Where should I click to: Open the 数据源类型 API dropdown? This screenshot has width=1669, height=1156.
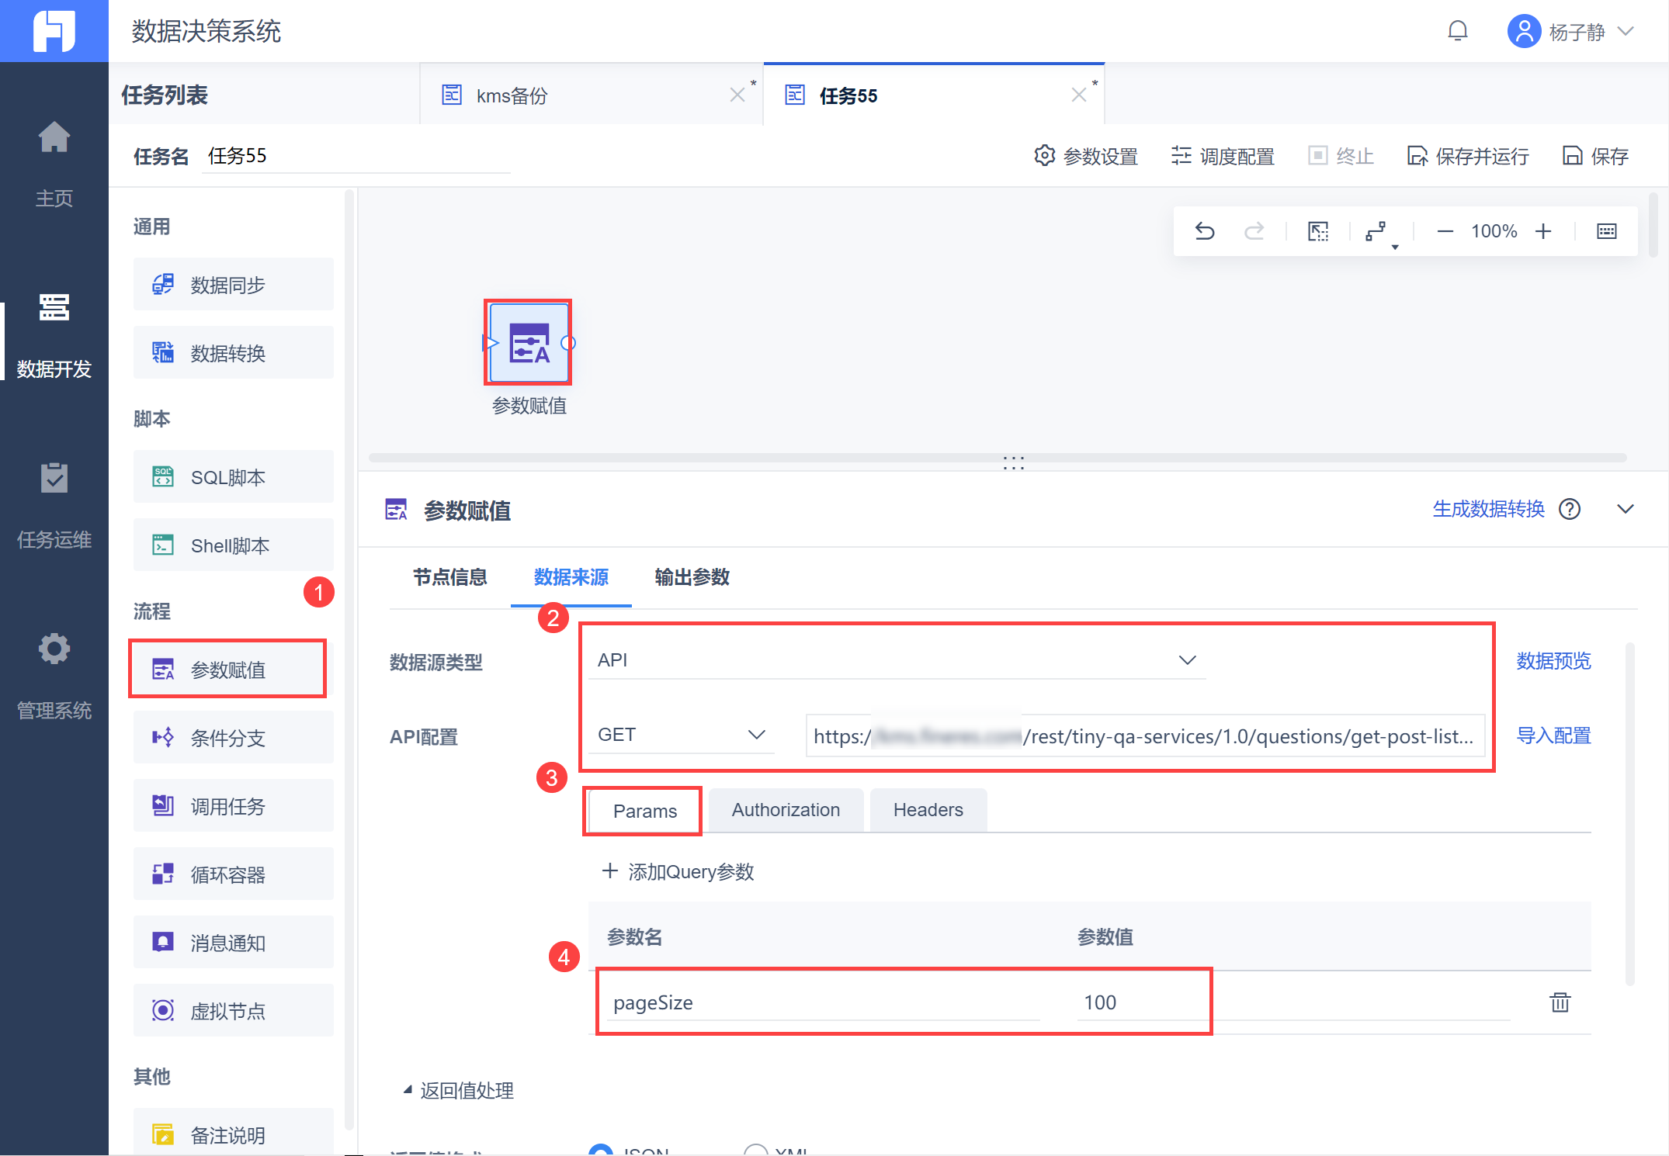896,660
